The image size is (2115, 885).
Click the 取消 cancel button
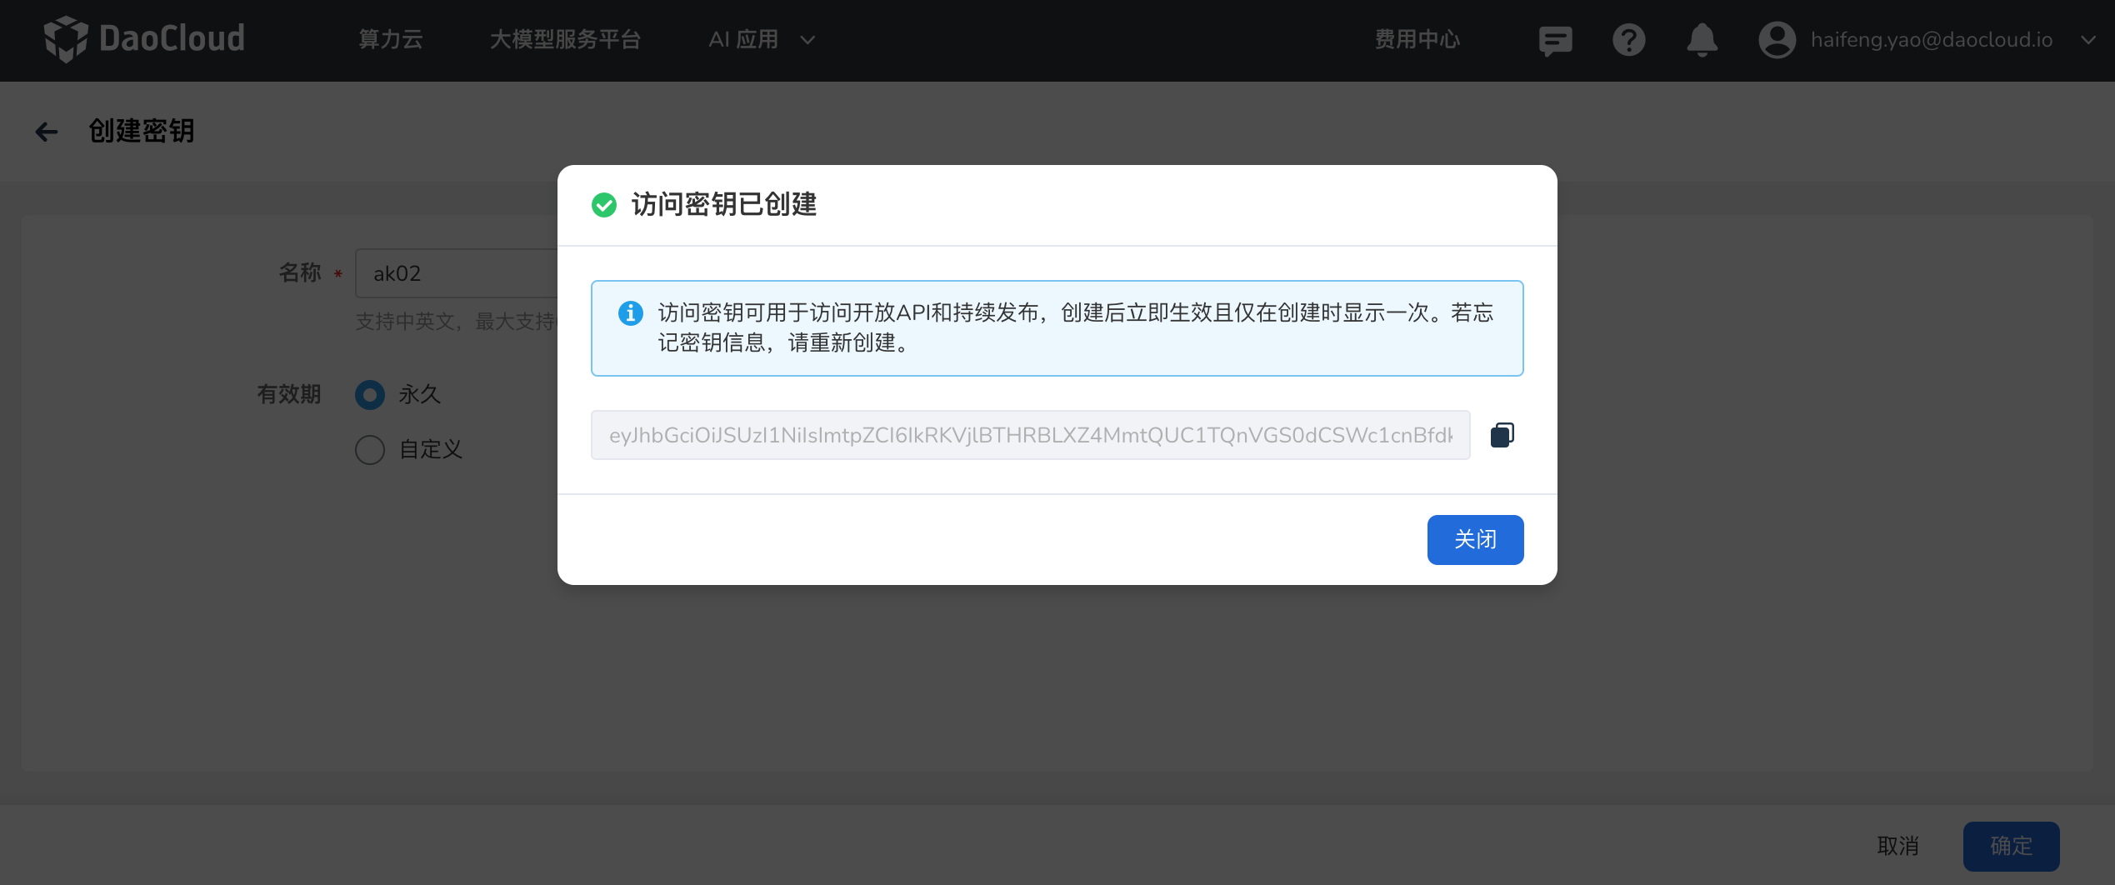coord(1897,846)
